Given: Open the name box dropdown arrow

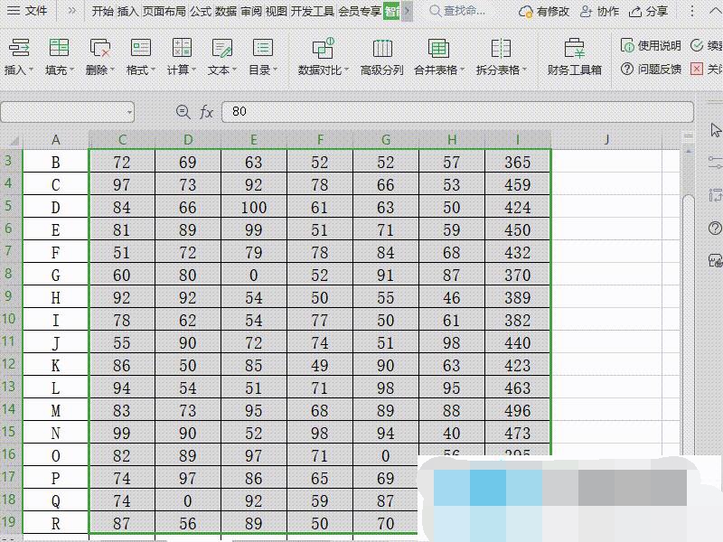Looking at the screenshot, I should coord(130,112).
